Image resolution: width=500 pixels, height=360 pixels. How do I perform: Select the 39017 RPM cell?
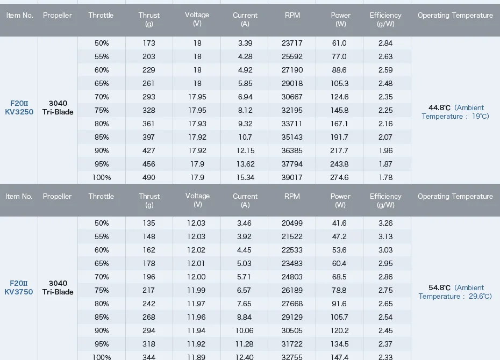pyautogui.click(x=292, y=177)
